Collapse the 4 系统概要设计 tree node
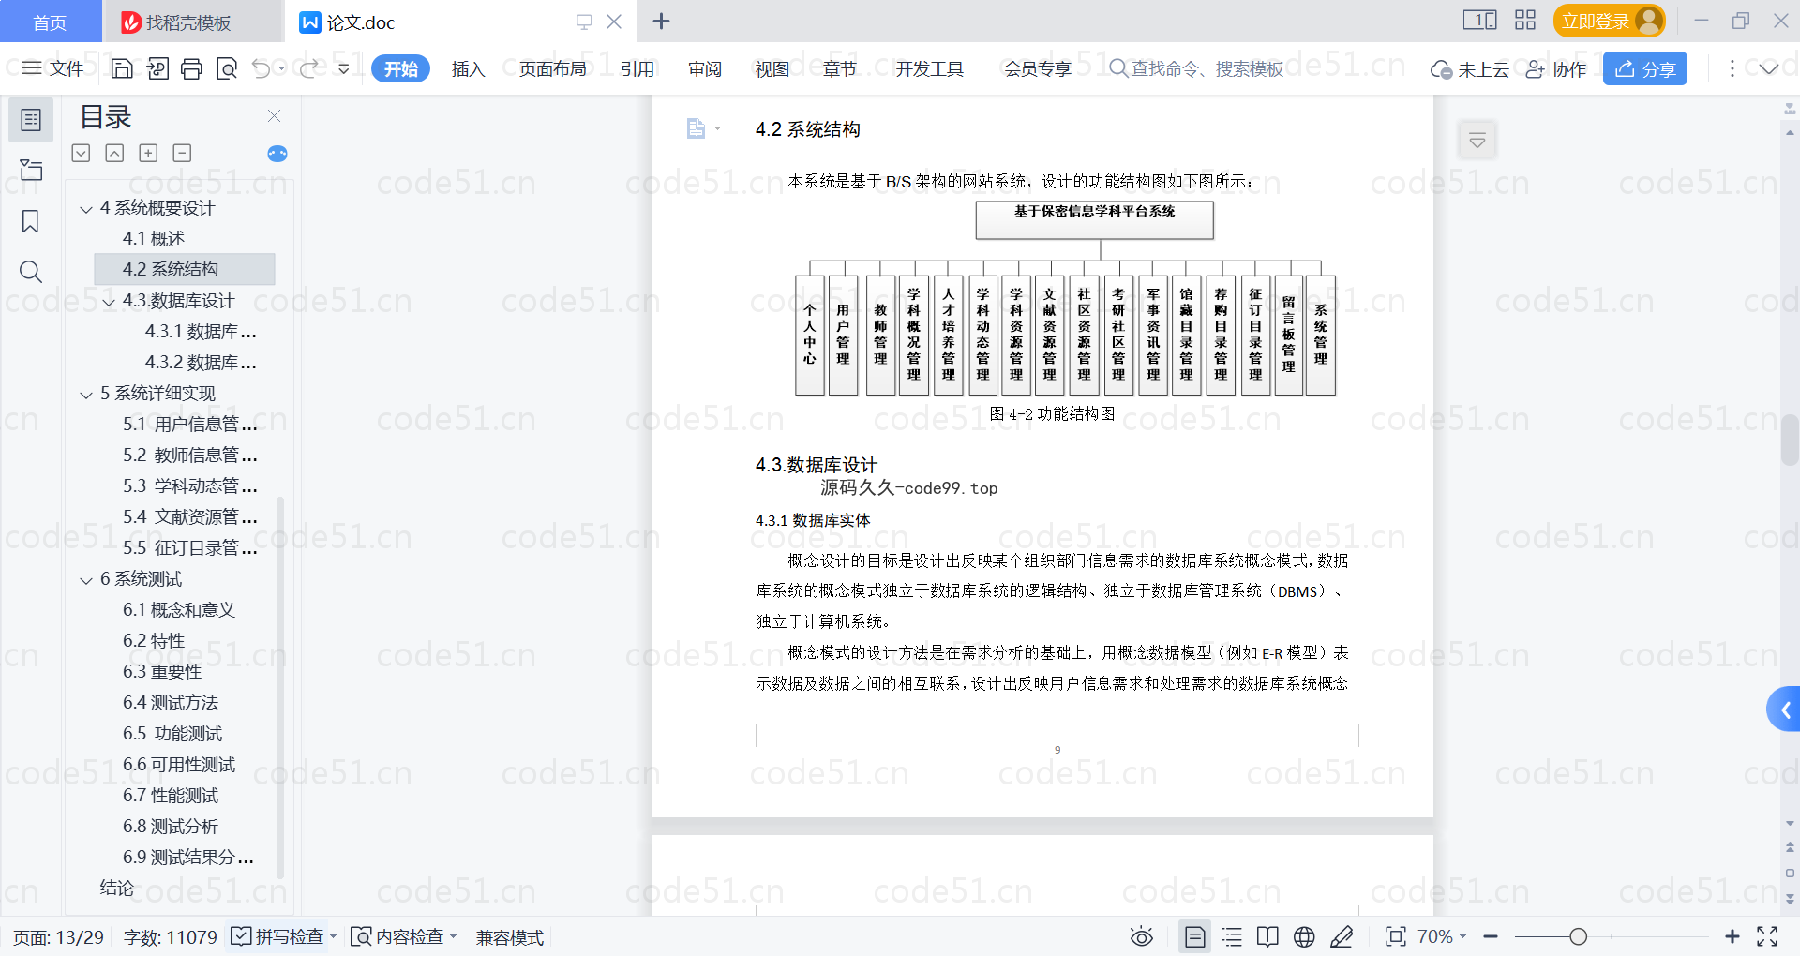Image resolution: width=1800 pixels, height=956 pixels. pos(86,209)
